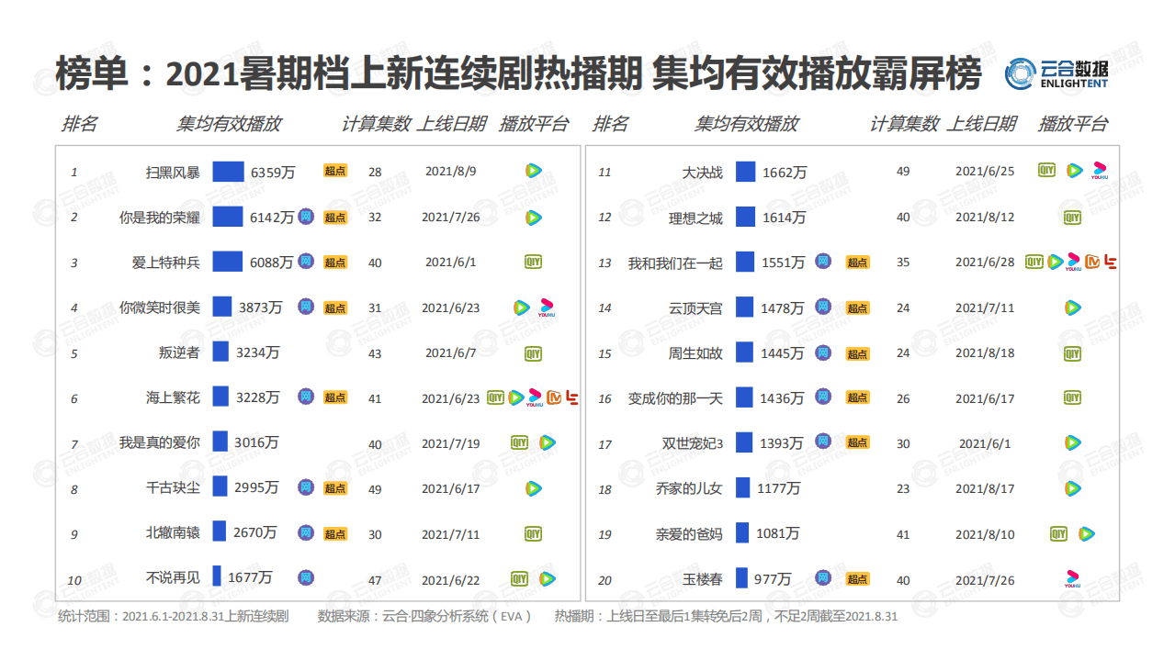Click the Youku icon beside 玉楼春
This screenshot has height=660, width=1175.
1072,578
